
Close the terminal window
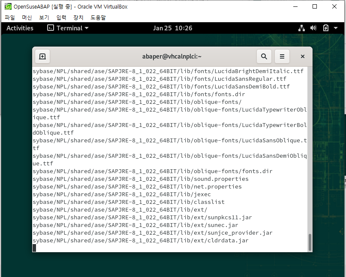tap(303, 56)
